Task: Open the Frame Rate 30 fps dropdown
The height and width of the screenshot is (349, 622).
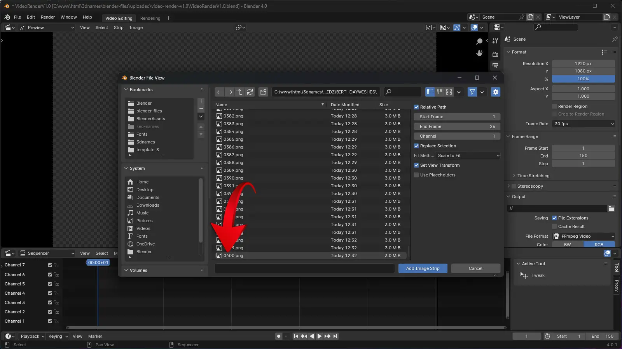Action: pyautogui.click(x=584, y=124)
